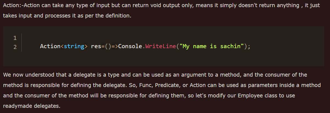This screenshot has width=330, height=113.
Task: Click the "string" type keyword in the code
Action: [74, 46]
